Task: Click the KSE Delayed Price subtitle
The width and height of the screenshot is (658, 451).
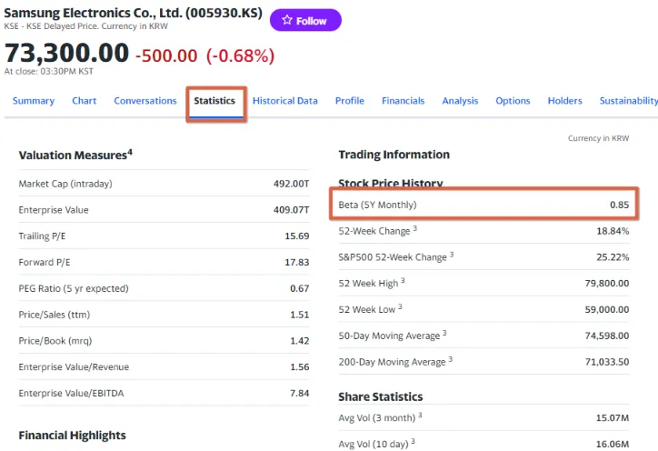Action: tap(85, 26)
